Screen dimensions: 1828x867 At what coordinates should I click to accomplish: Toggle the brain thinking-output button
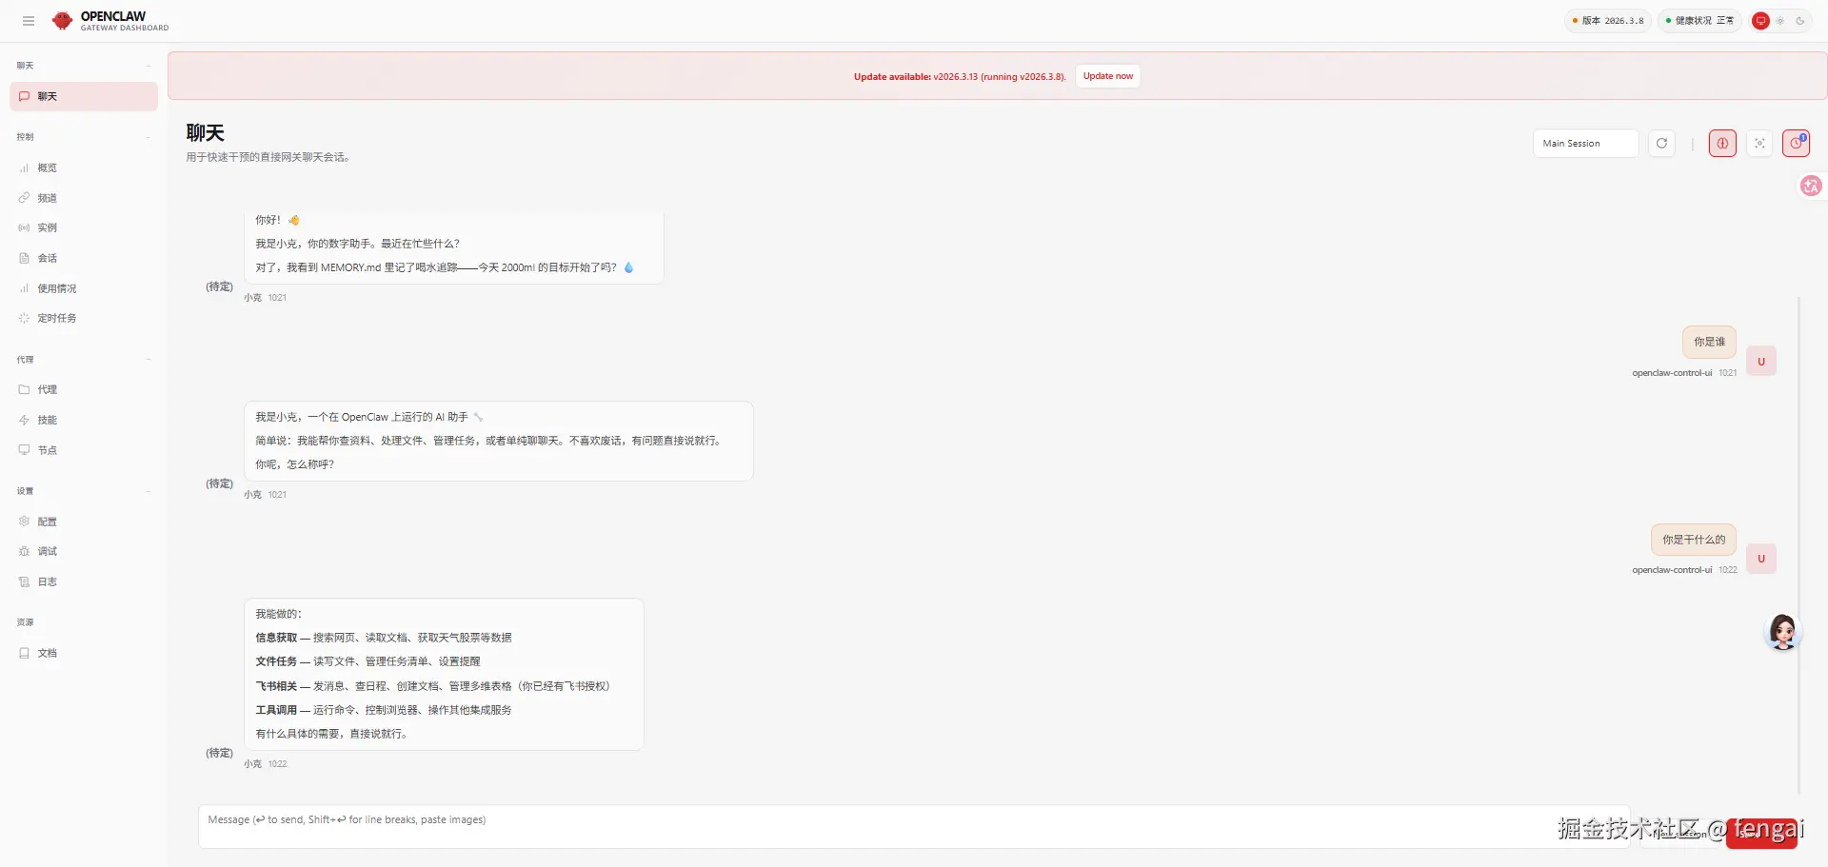(1722, 144)
